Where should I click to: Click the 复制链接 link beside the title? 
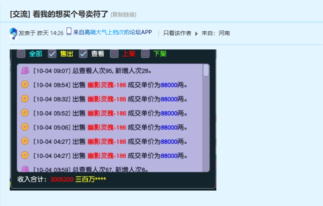click(x=123, y=15)
